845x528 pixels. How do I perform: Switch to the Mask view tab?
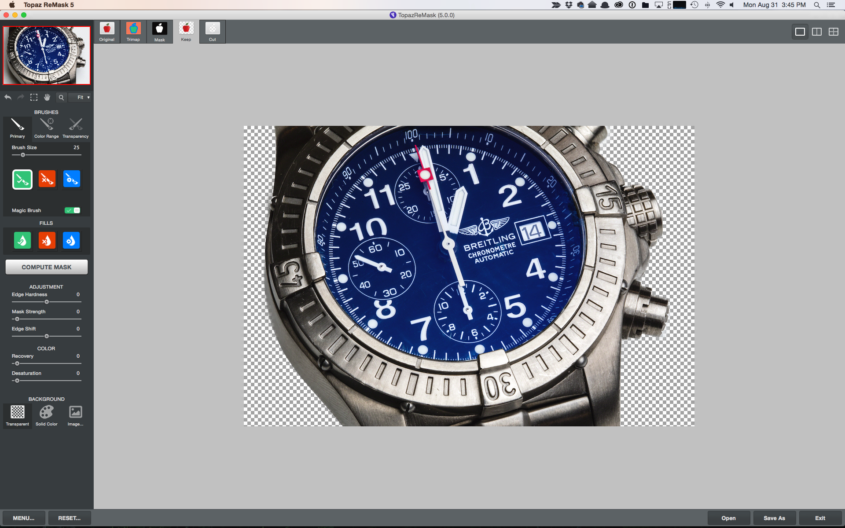[159, 32]
